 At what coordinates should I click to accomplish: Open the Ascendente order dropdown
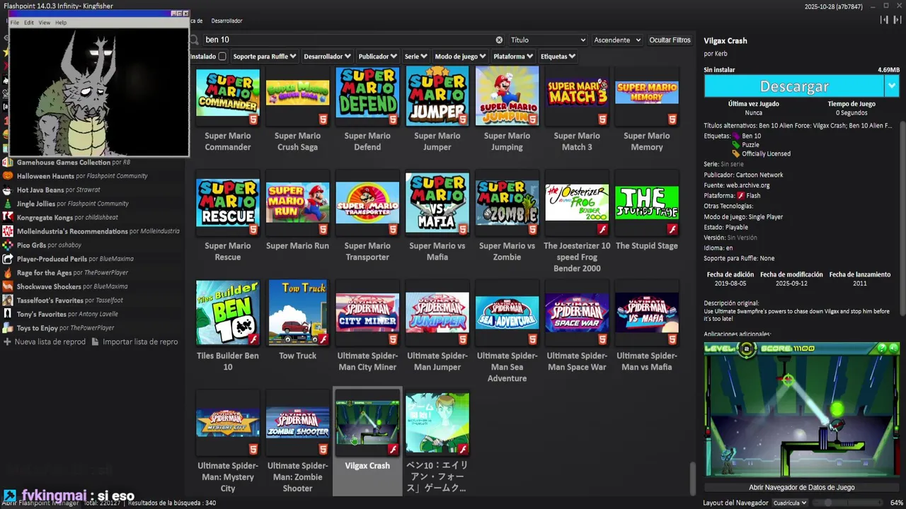pos(617,40)
